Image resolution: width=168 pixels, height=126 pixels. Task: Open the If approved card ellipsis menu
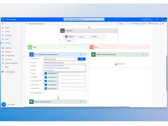click(116, 31)
